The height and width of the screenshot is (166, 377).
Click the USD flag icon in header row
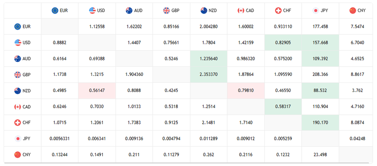coord(92,11)
